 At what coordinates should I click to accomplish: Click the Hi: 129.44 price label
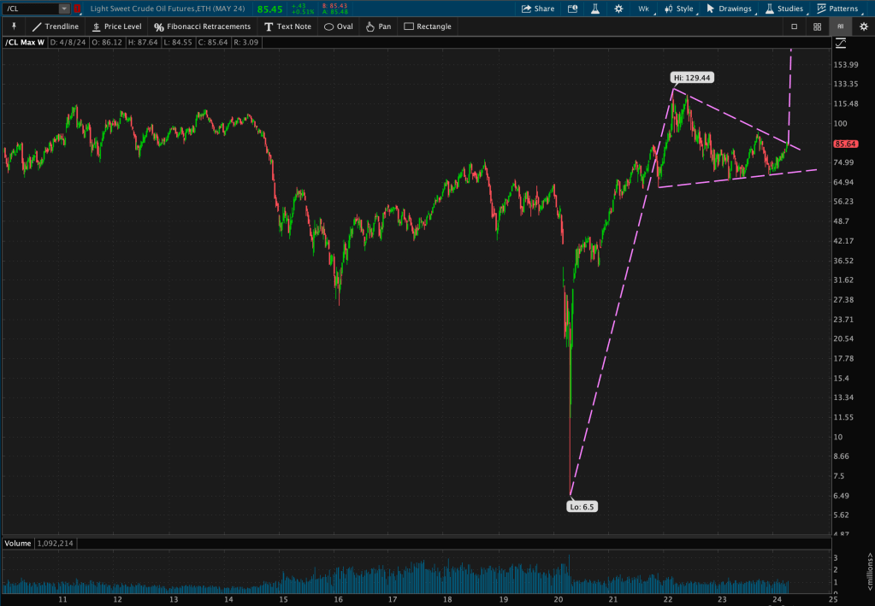[x=692, y=77]
